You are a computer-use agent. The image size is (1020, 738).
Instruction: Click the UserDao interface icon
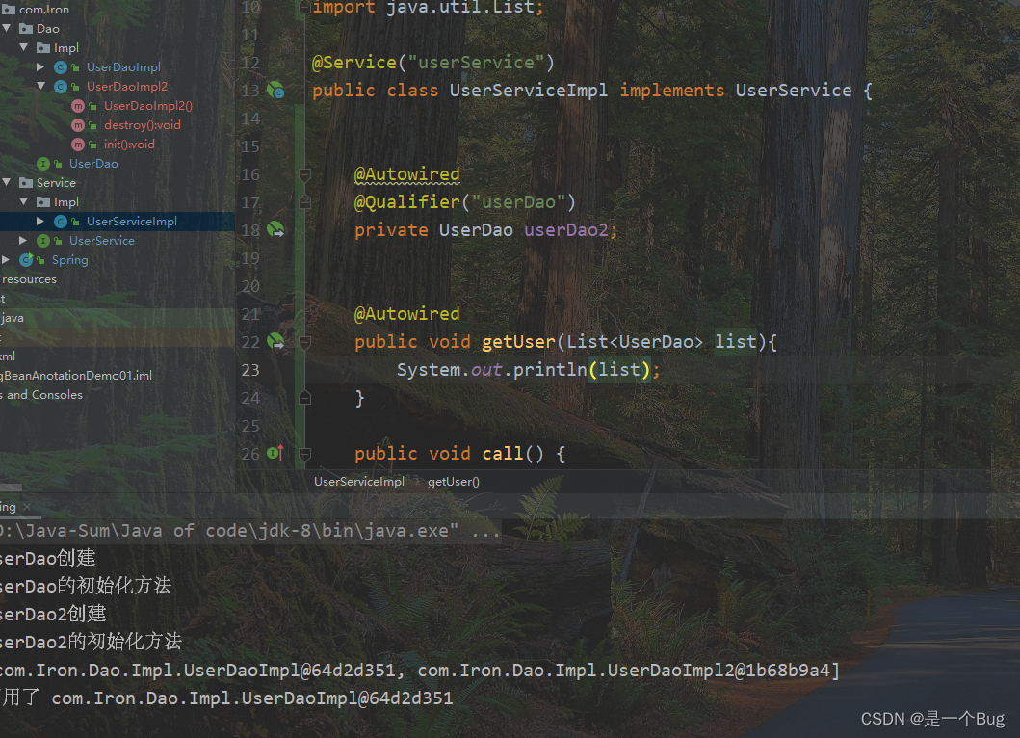pyautogui.click(x=43, y=164)
